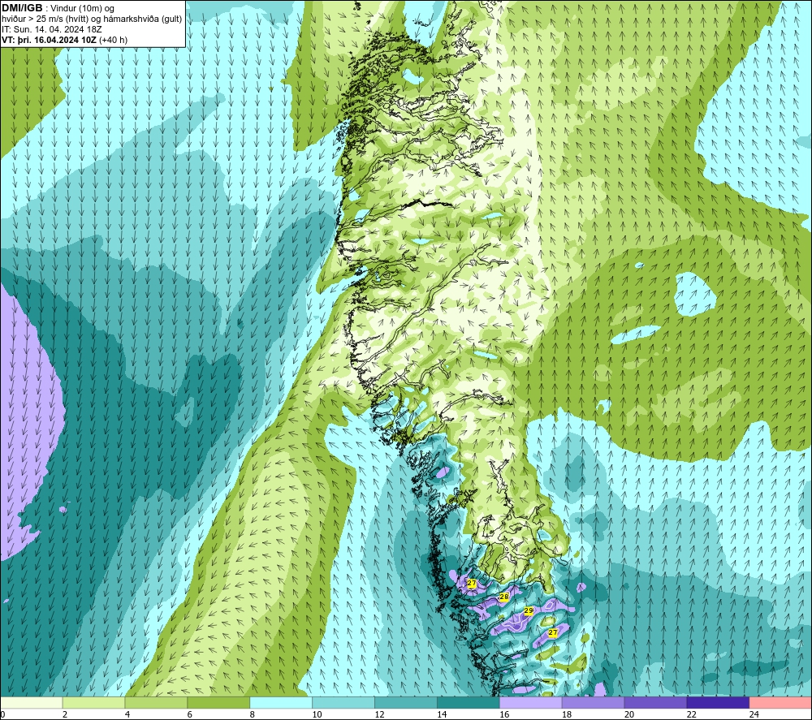Click legend scale number 18

[x=567, y=714]
